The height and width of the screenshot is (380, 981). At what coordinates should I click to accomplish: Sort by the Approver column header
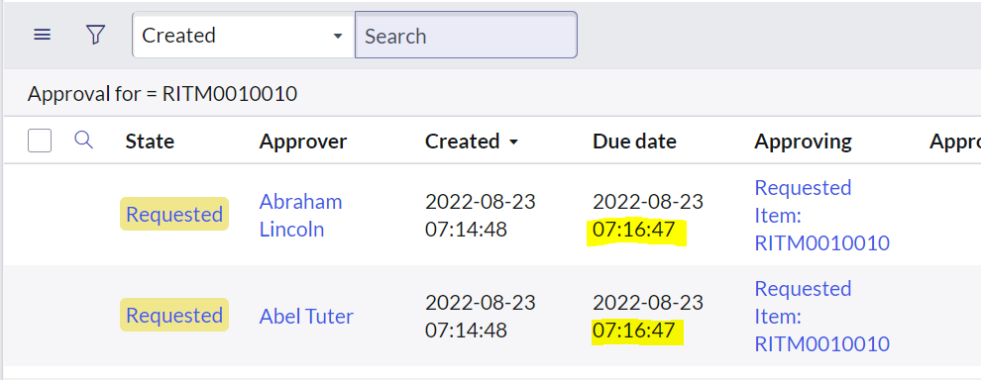click(303, 142)
